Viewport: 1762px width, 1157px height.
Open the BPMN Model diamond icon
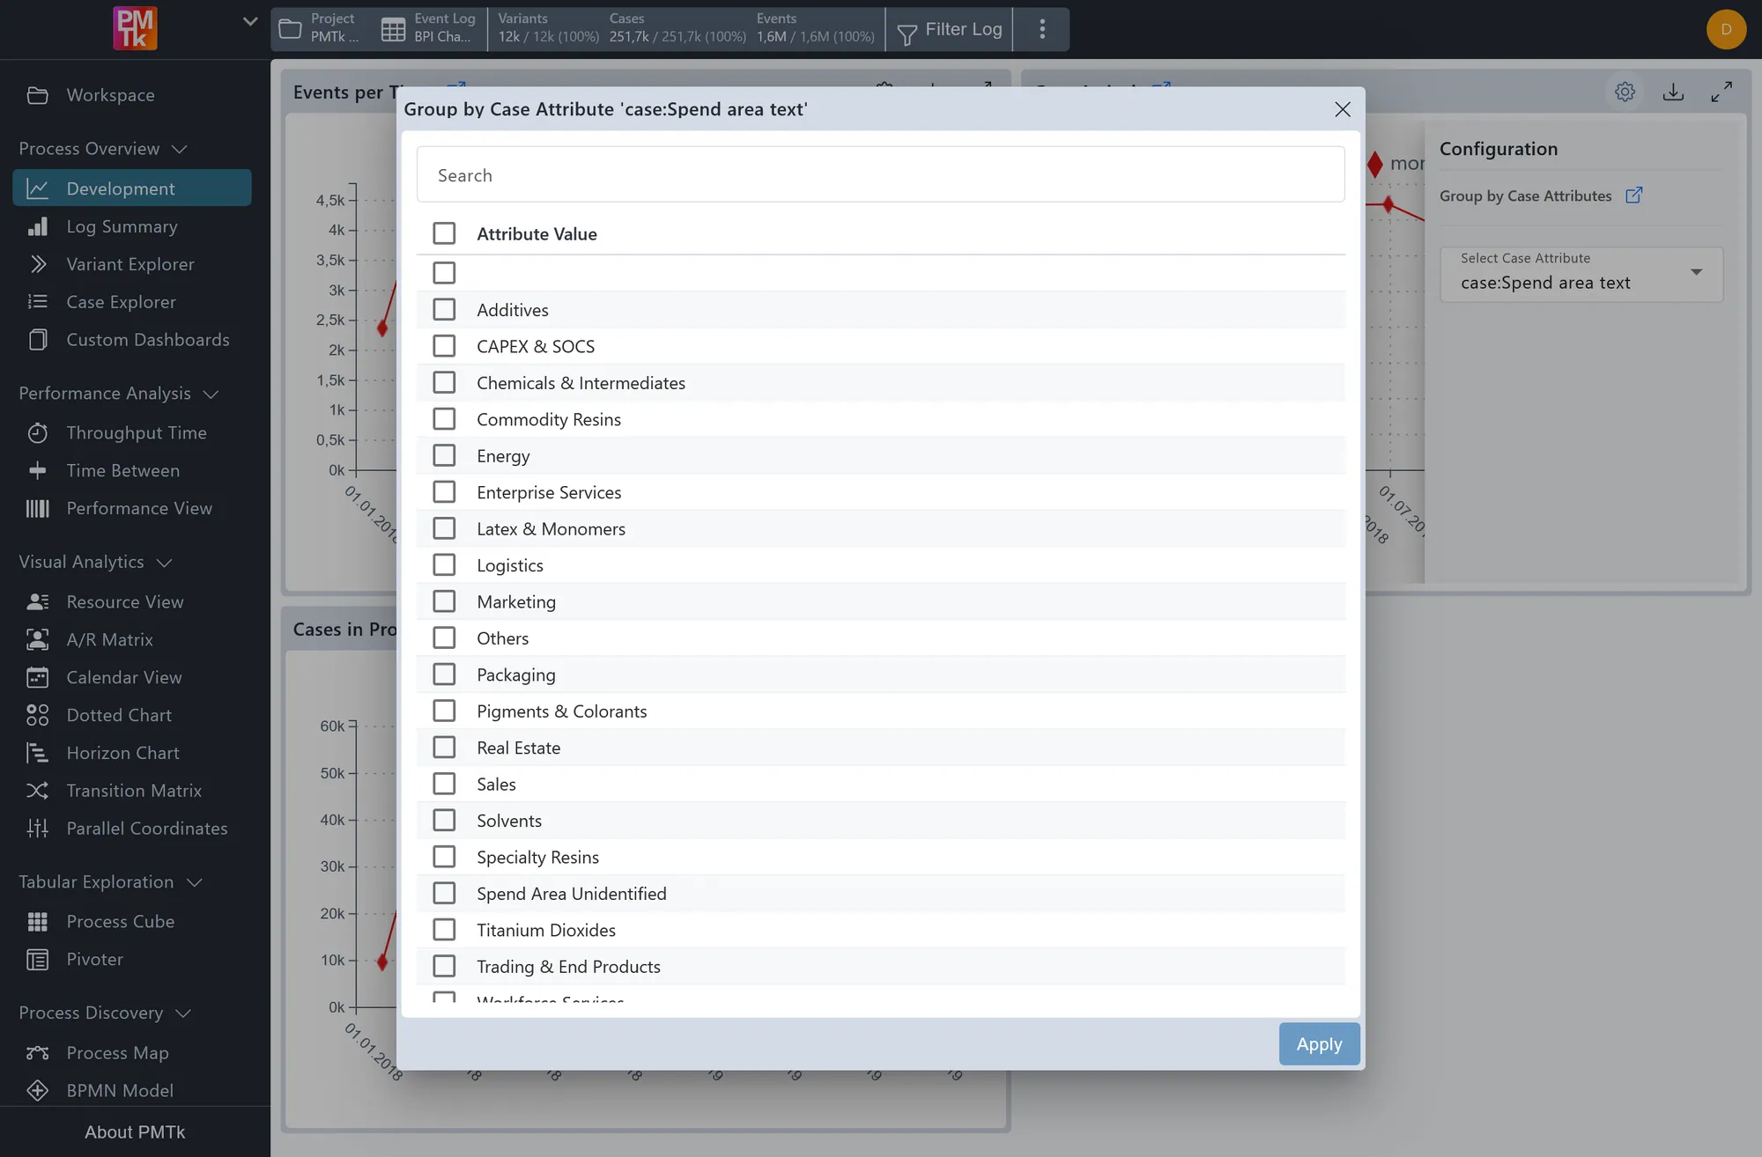click(37, 1091)
